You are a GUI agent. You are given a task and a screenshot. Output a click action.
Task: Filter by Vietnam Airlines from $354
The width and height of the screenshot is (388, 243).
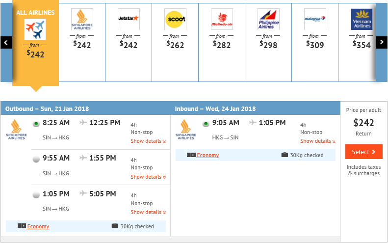[358, 42]
